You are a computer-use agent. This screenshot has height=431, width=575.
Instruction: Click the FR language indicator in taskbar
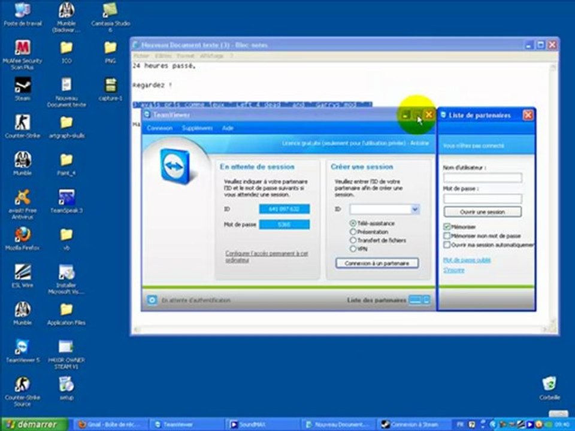pyautogui.click(x=461, y=424)
